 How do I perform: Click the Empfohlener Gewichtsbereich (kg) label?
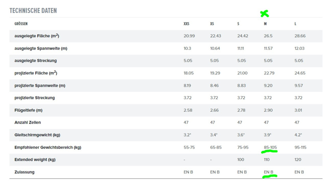(48, 147)
